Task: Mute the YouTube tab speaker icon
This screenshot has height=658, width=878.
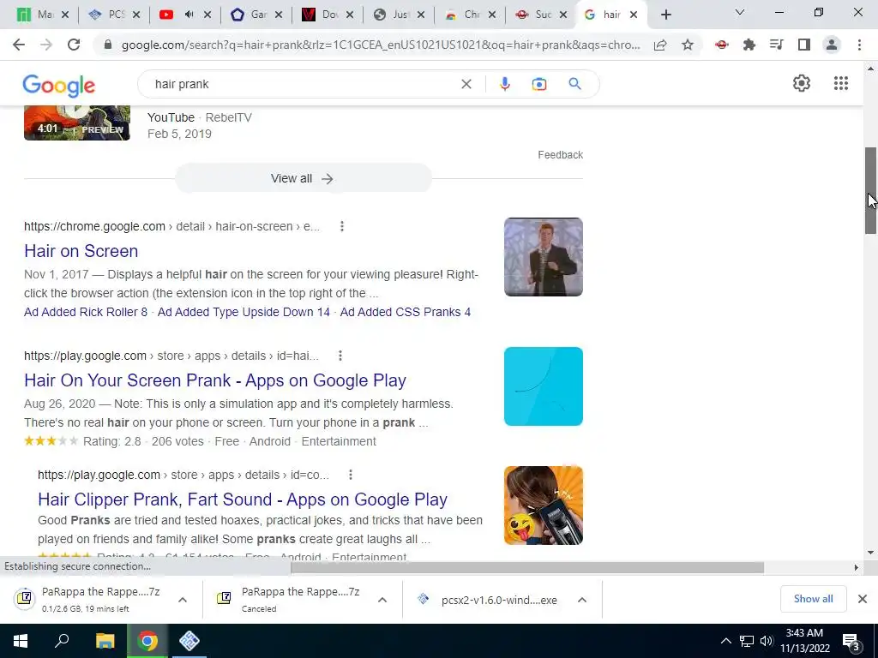Action: [189, 15]
